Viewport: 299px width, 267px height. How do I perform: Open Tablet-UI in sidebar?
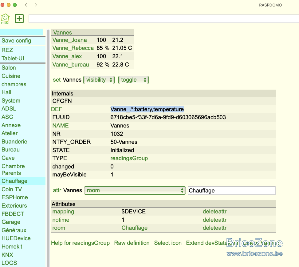(13, 59)
